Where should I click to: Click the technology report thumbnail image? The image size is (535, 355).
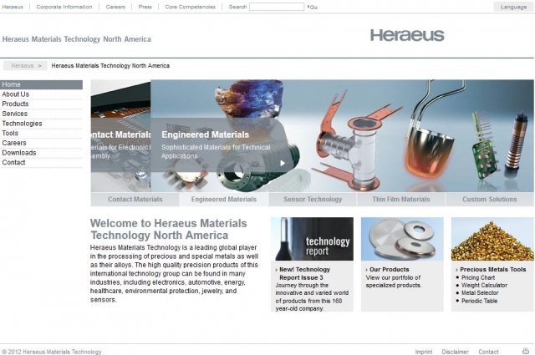coord(312,239)
